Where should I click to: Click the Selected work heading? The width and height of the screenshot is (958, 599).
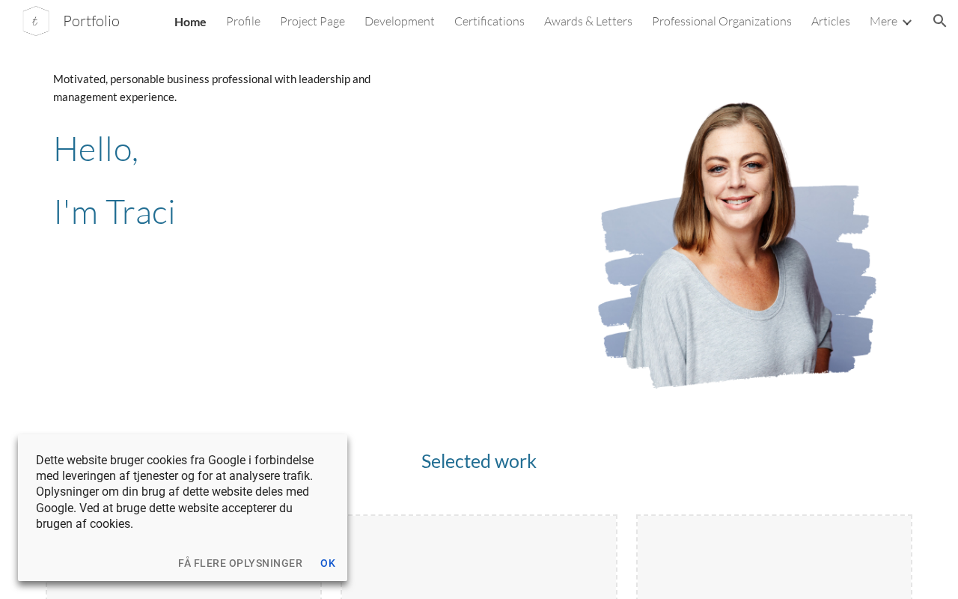point(479,461)
